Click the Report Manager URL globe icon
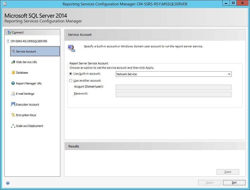The height and width of the screenshot is (190, 250). [13, 83]
